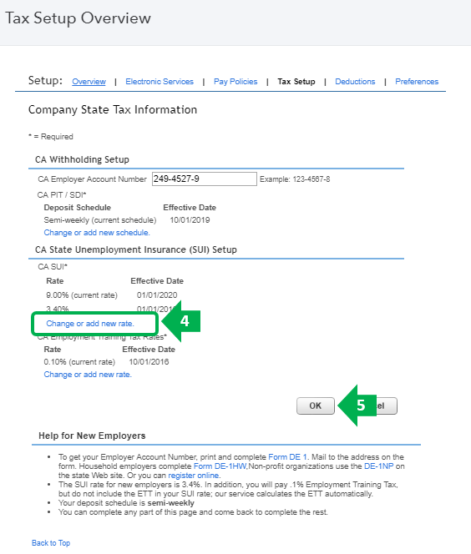Screen dimensions: 471x554
Task: Follow the register online link
Action: (x=194, y=476)
